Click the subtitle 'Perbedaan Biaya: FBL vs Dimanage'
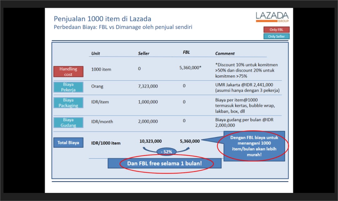This screenshot has width=338, height=201. tap(123, 27)
